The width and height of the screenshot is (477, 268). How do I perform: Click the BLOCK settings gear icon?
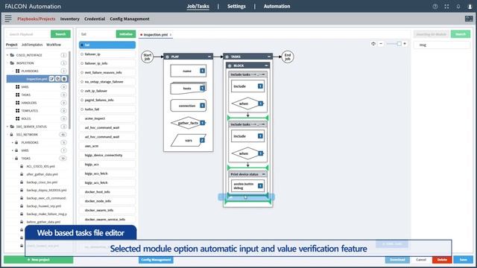pos(230,66)
